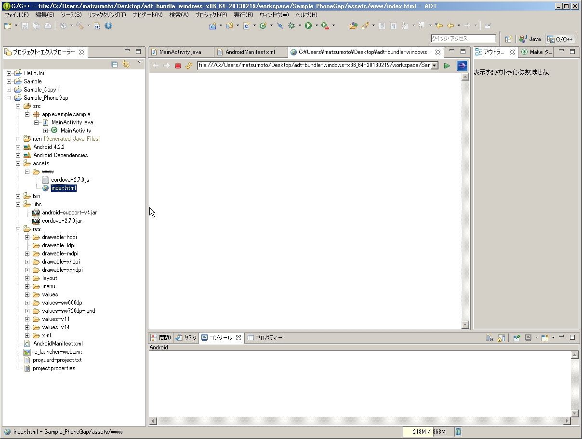Expand the HelloJni project node
The width and height of the screenshot is (582, 439).
click(9, 73)
